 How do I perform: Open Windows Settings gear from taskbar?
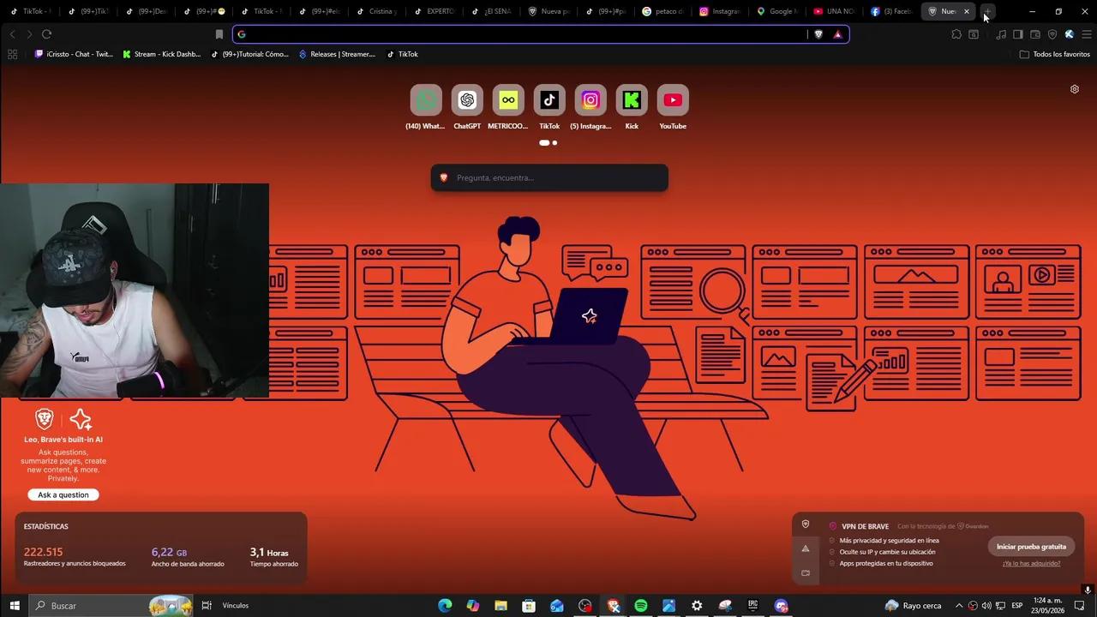697,606
